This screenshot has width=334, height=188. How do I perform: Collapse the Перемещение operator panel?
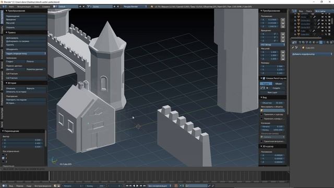pos(3,131)
